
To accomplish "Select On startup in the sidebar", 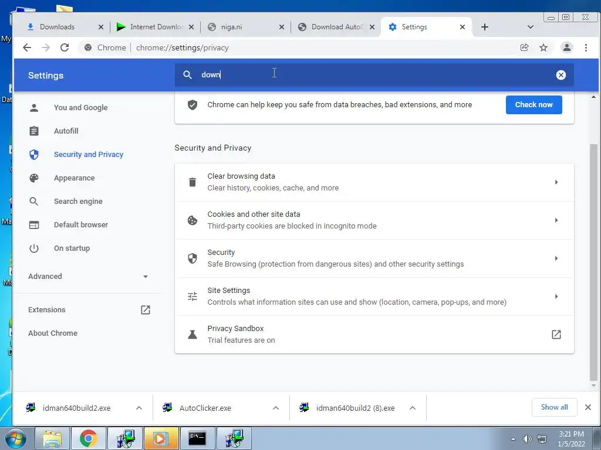I will click(x=72, y=248).
